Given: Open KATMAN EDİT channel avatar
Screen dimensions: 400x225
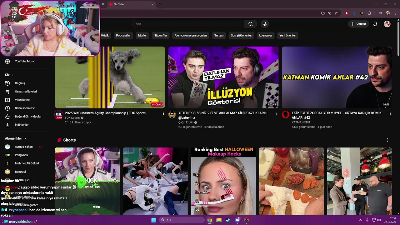Looking at the screenshot, I should tap(286, 115).
